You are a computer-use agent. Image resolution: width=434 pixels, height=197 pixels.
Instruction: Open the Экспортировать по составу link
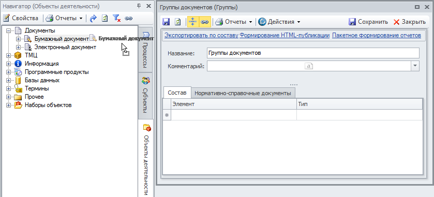pyautogui.click(x=202, y=35)
